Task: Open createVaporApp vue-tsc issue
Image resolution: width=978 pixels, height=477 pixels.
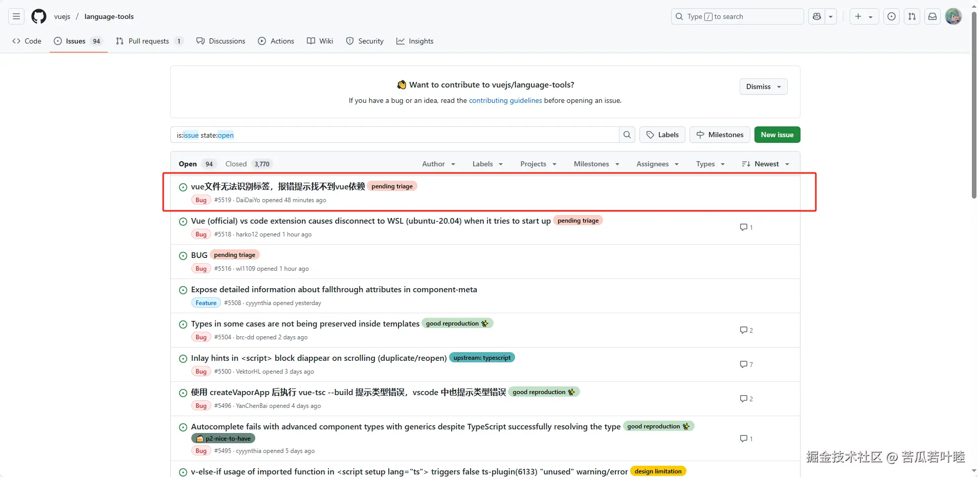Action: pyautogui.click(x=348, y=392)
